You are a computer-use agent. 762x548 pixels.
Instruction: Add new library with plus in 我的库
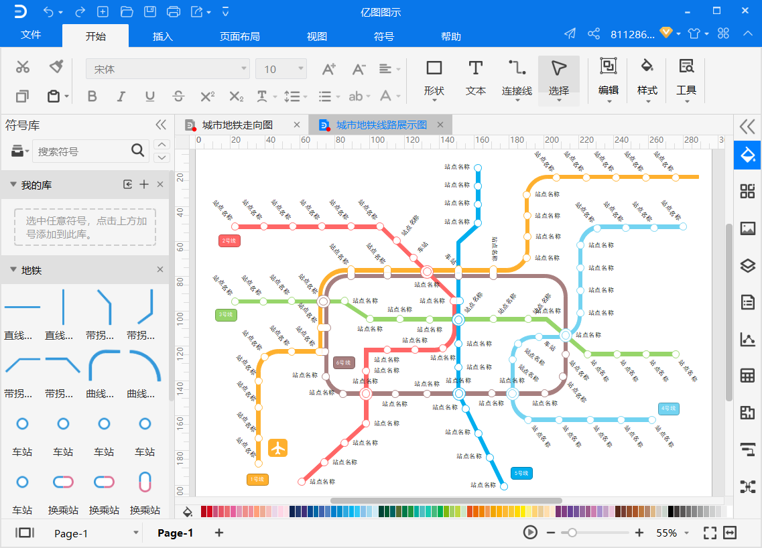(144, 184)
